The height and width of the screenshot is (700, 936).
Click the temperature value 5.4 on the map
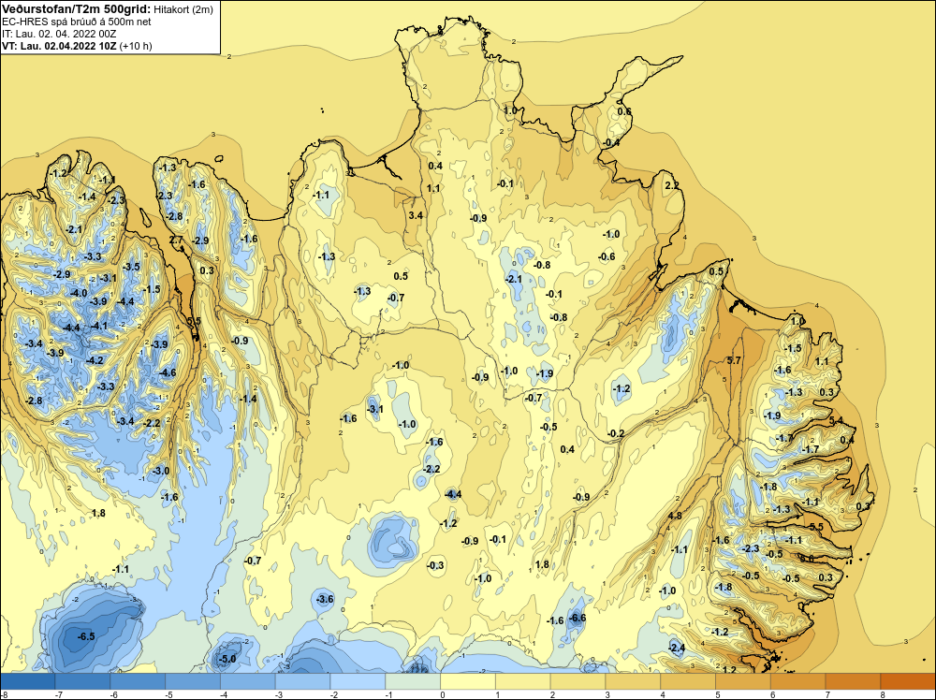coord(836,420)
